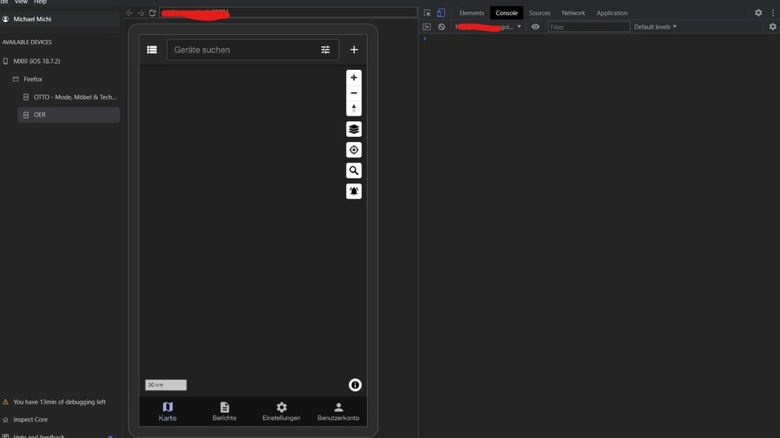The height and width of the screenshot is (438, 780).
Task: Open Inspect Core in sidebar
Action: (x=30, y=420)
